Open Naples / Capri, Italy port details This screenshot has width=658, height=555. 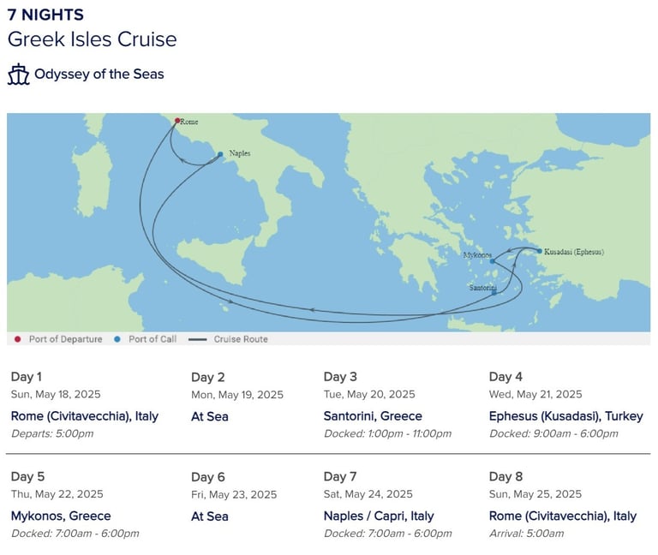point(379,516)
